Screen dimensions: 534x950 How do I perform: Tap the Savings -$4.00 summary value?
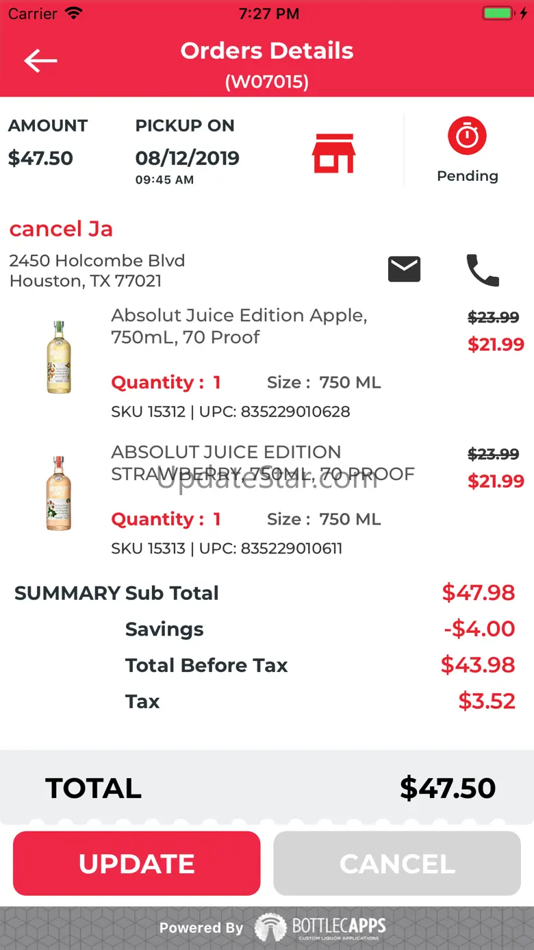point(479,629)
